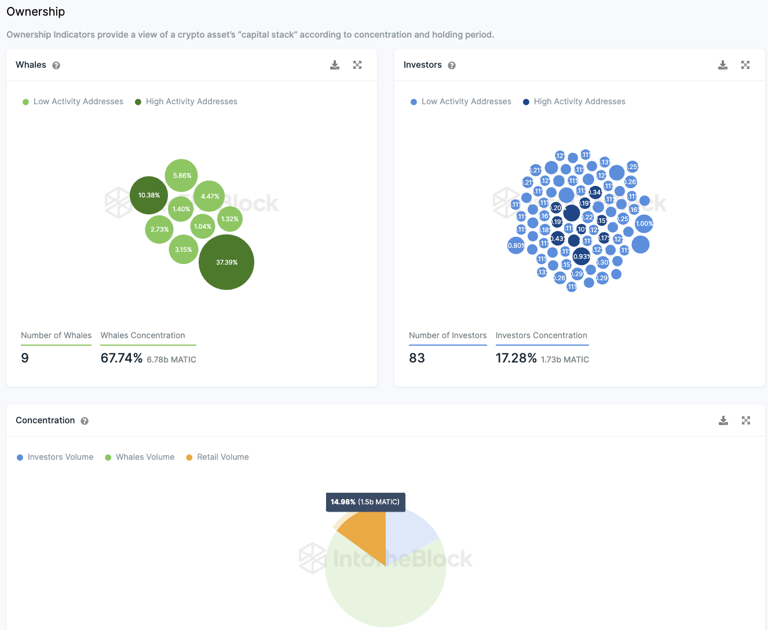The width and height of the screenshot is (768, 630).
Task: Expand the Concentration panel to fullscreen
Action: [x=746, y=420]
